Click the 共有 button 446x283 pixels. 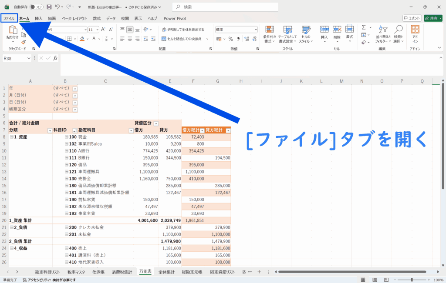[433, 18]
